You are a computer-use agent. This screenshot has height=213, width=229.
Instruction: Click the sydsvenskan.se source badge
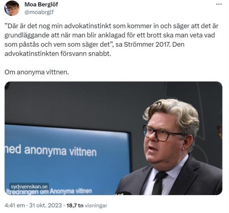(29, 187)
